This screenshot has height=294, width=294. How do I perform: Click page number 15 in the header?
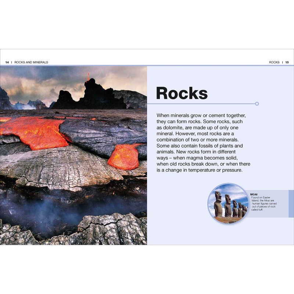tap(287, 62)
